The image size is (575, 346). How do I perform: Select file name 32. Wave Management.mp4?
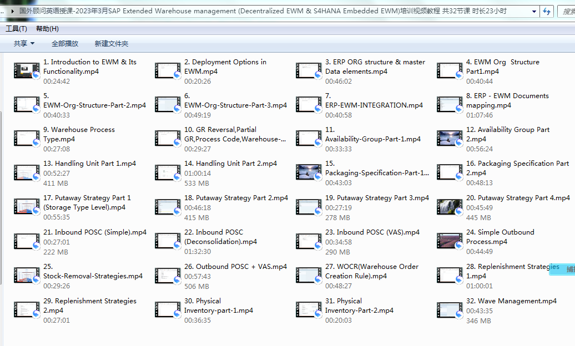click(x=511, y=301)
